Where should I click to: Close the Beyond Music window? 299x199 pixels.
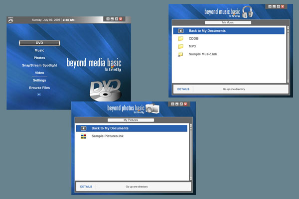[283, 6]
